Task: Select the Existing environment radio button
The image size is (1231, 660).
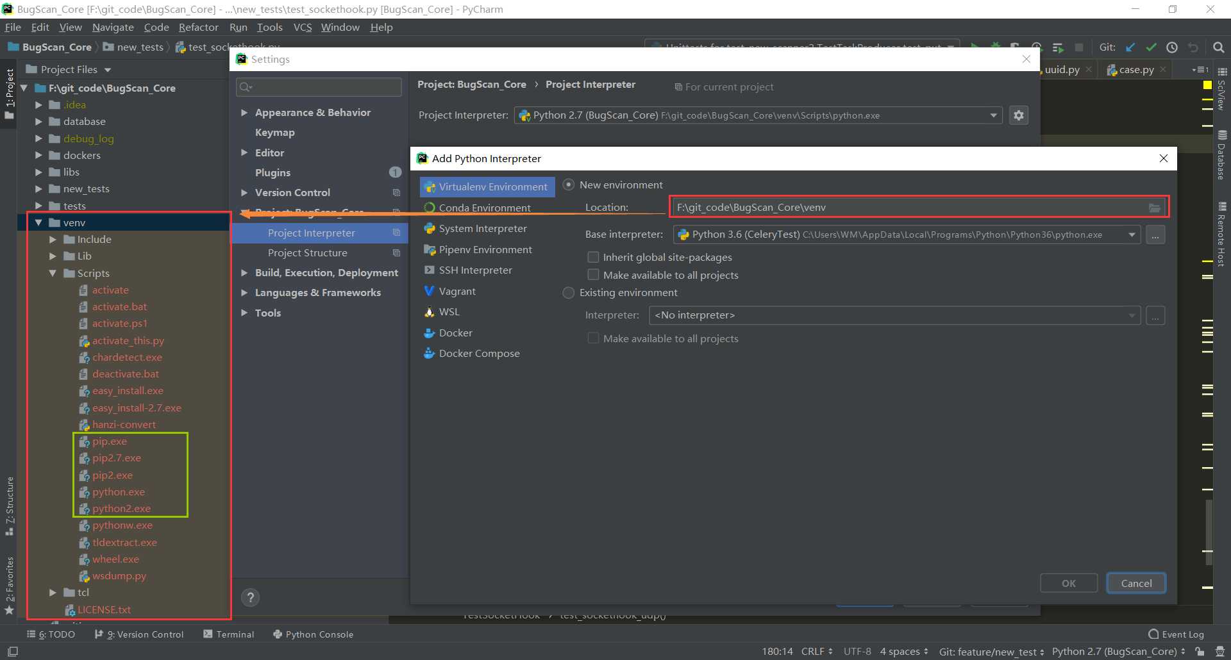Action: 568,293
